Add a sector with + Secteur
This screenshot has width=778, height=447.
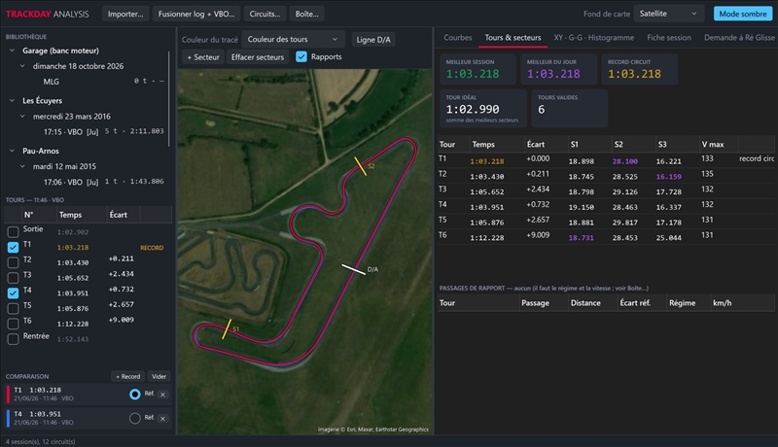[x=203, y=57]
